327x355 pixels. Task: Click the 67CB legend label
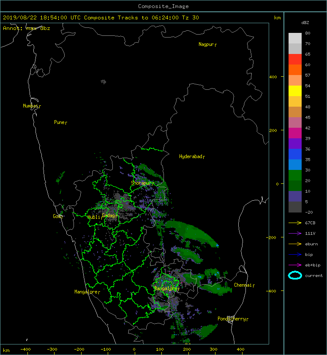[x=310, y=223]
